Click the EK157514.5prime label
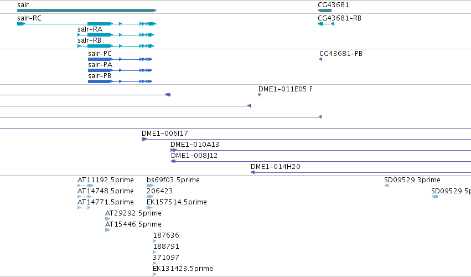The width and height of the screenshot is (471, 277). (177, 202)
